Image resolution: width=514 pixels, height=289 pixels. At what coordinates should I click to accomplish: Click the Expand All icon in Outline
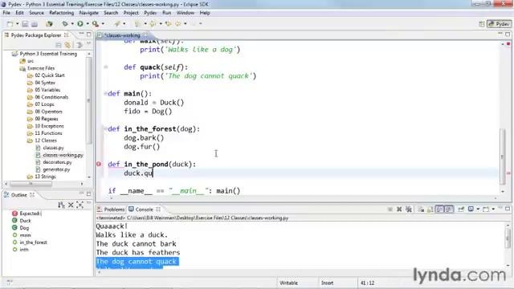pyautogui.click(x=80, y=206)
